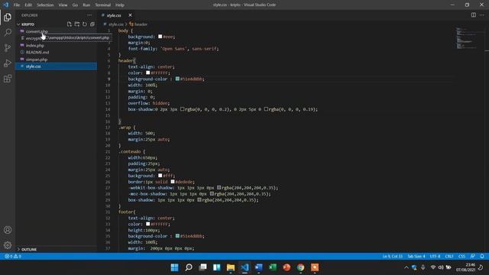Open the Manage gear icon
Viewport: 489px width, 275px height.
[8, 245]
